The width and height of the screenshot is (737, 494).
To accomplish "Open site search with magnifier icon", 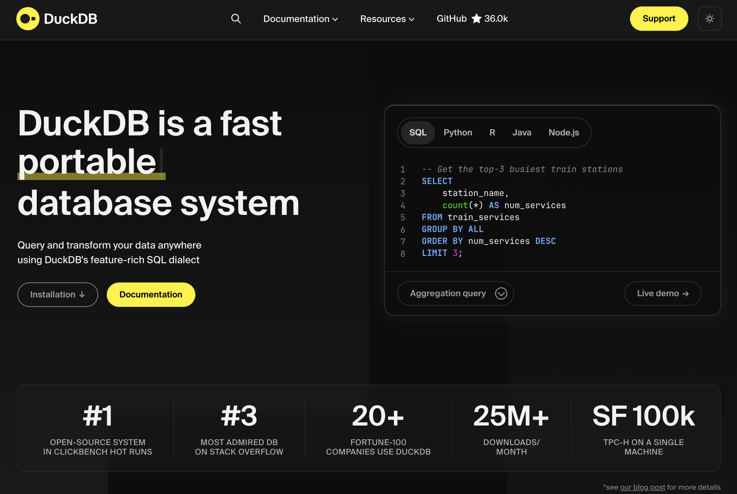I will point(236,19).
